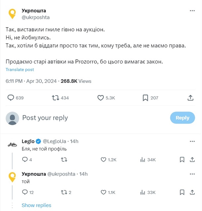Like the Leglo reply
Image resolution: width=202 pixels, height=211 pixels.
pos(104,160)
